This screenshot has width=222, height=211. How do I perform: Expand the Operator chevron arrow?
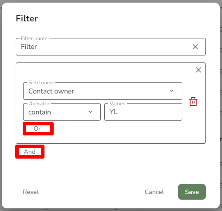(x=90, y=112)
